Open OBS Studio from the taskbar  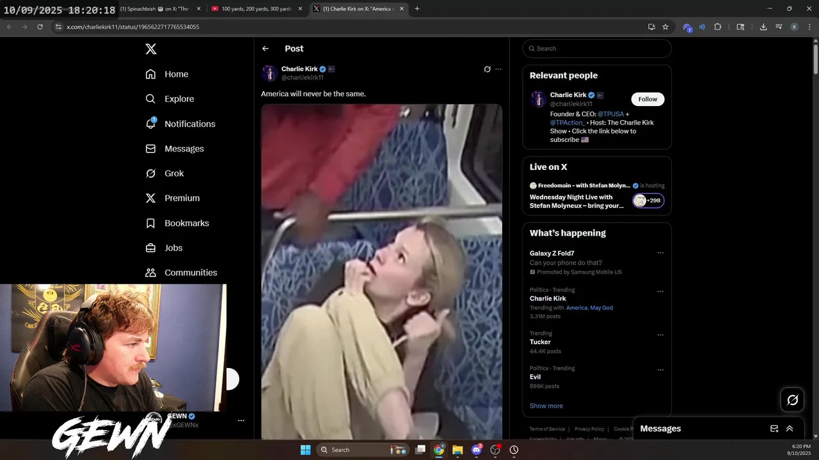pyautogui.click(x=495, y=450)
